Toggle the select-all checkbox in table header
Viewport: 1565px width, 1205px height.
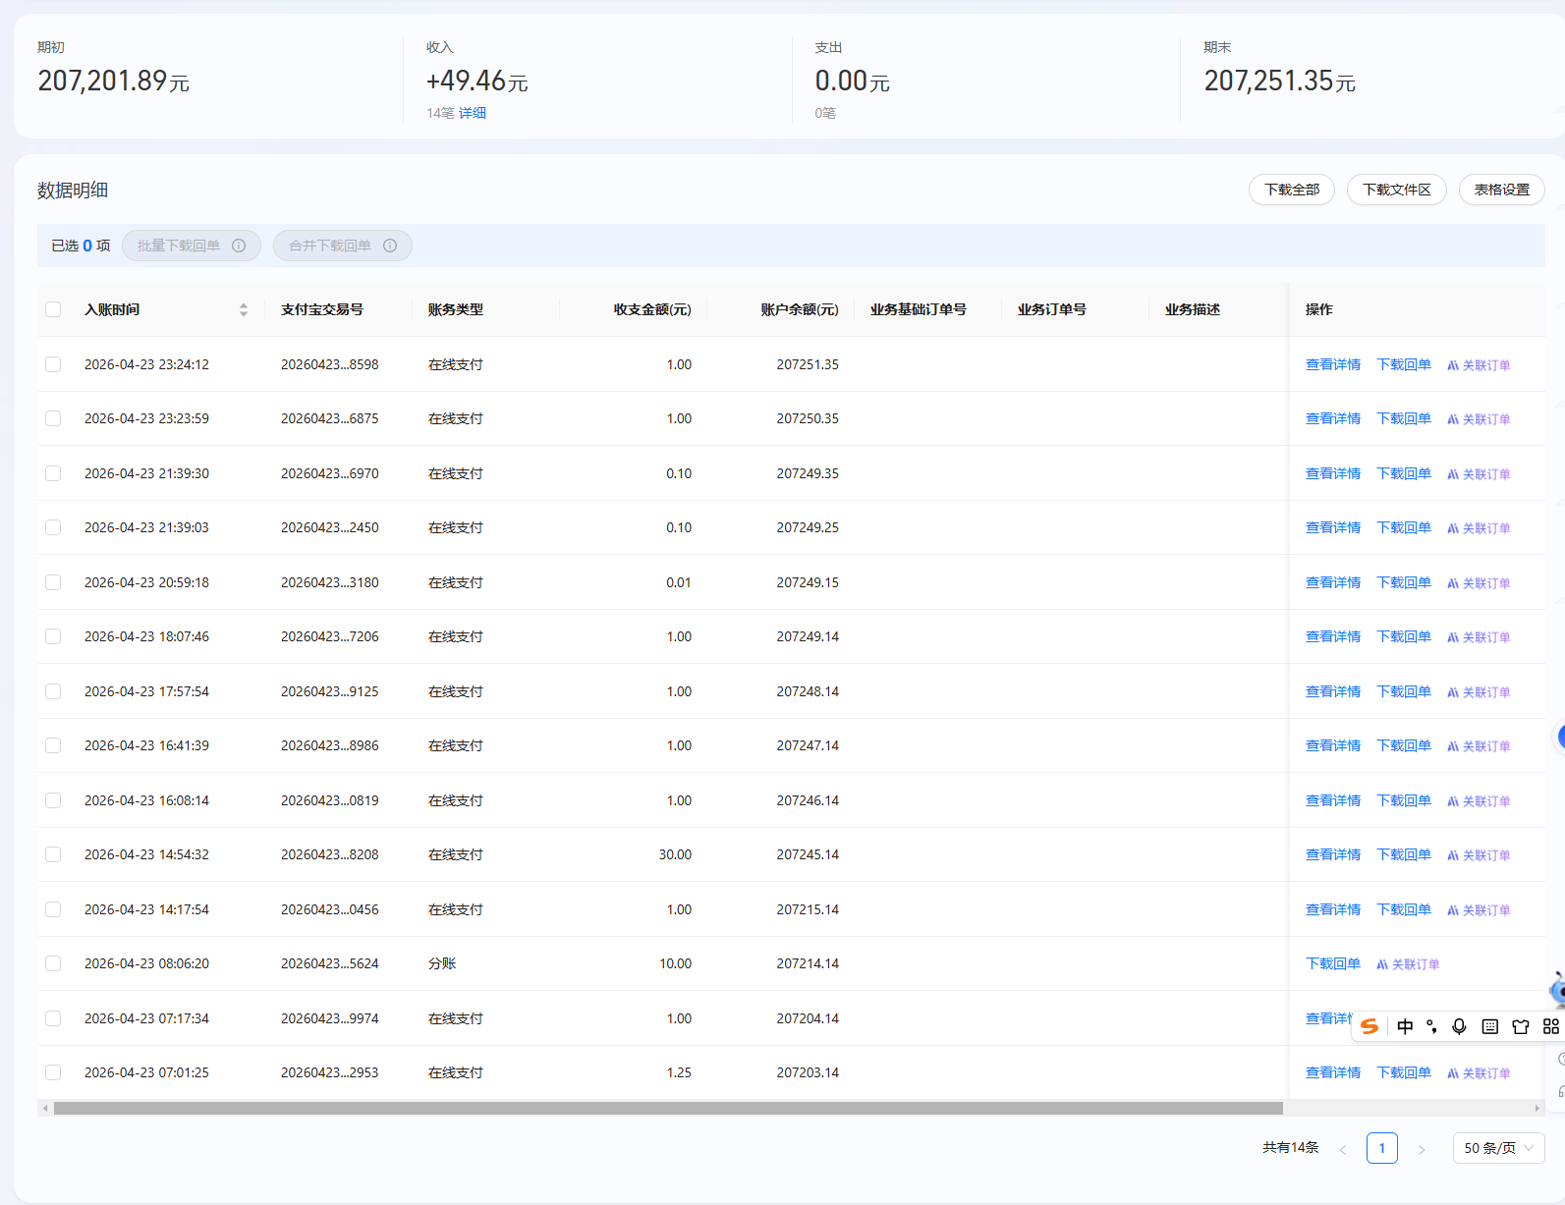point(53,309)
